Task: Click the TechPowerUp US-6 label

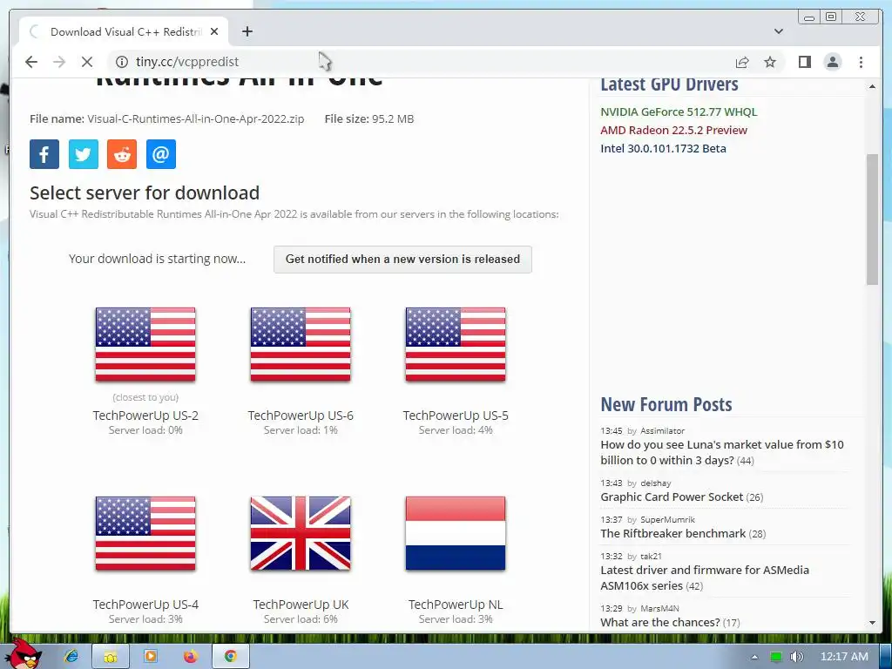Action: point(301,416)
